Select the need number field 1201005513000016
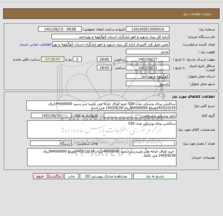Viewport: 223px width, 216px height. (x=148, y=29)
